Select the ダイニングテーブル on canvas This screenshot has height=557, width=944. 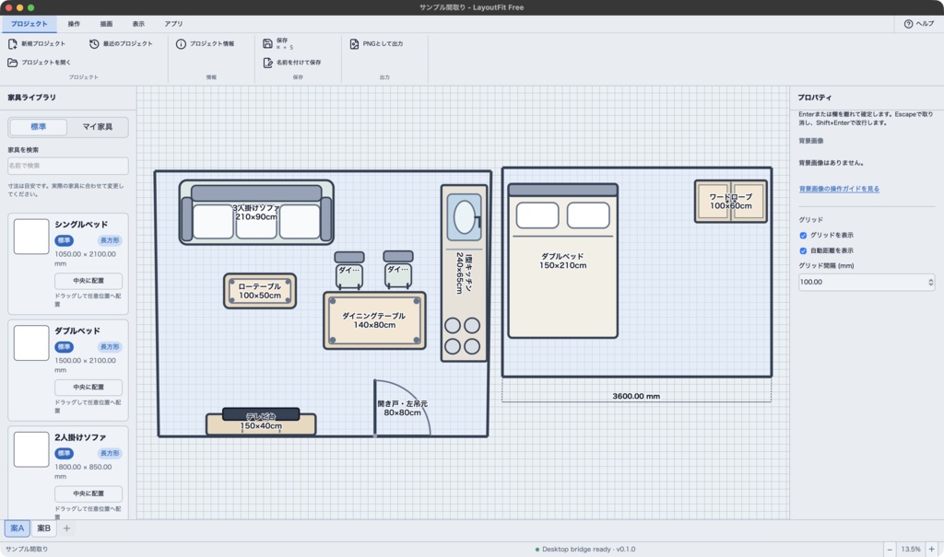(x=374, y=320)
